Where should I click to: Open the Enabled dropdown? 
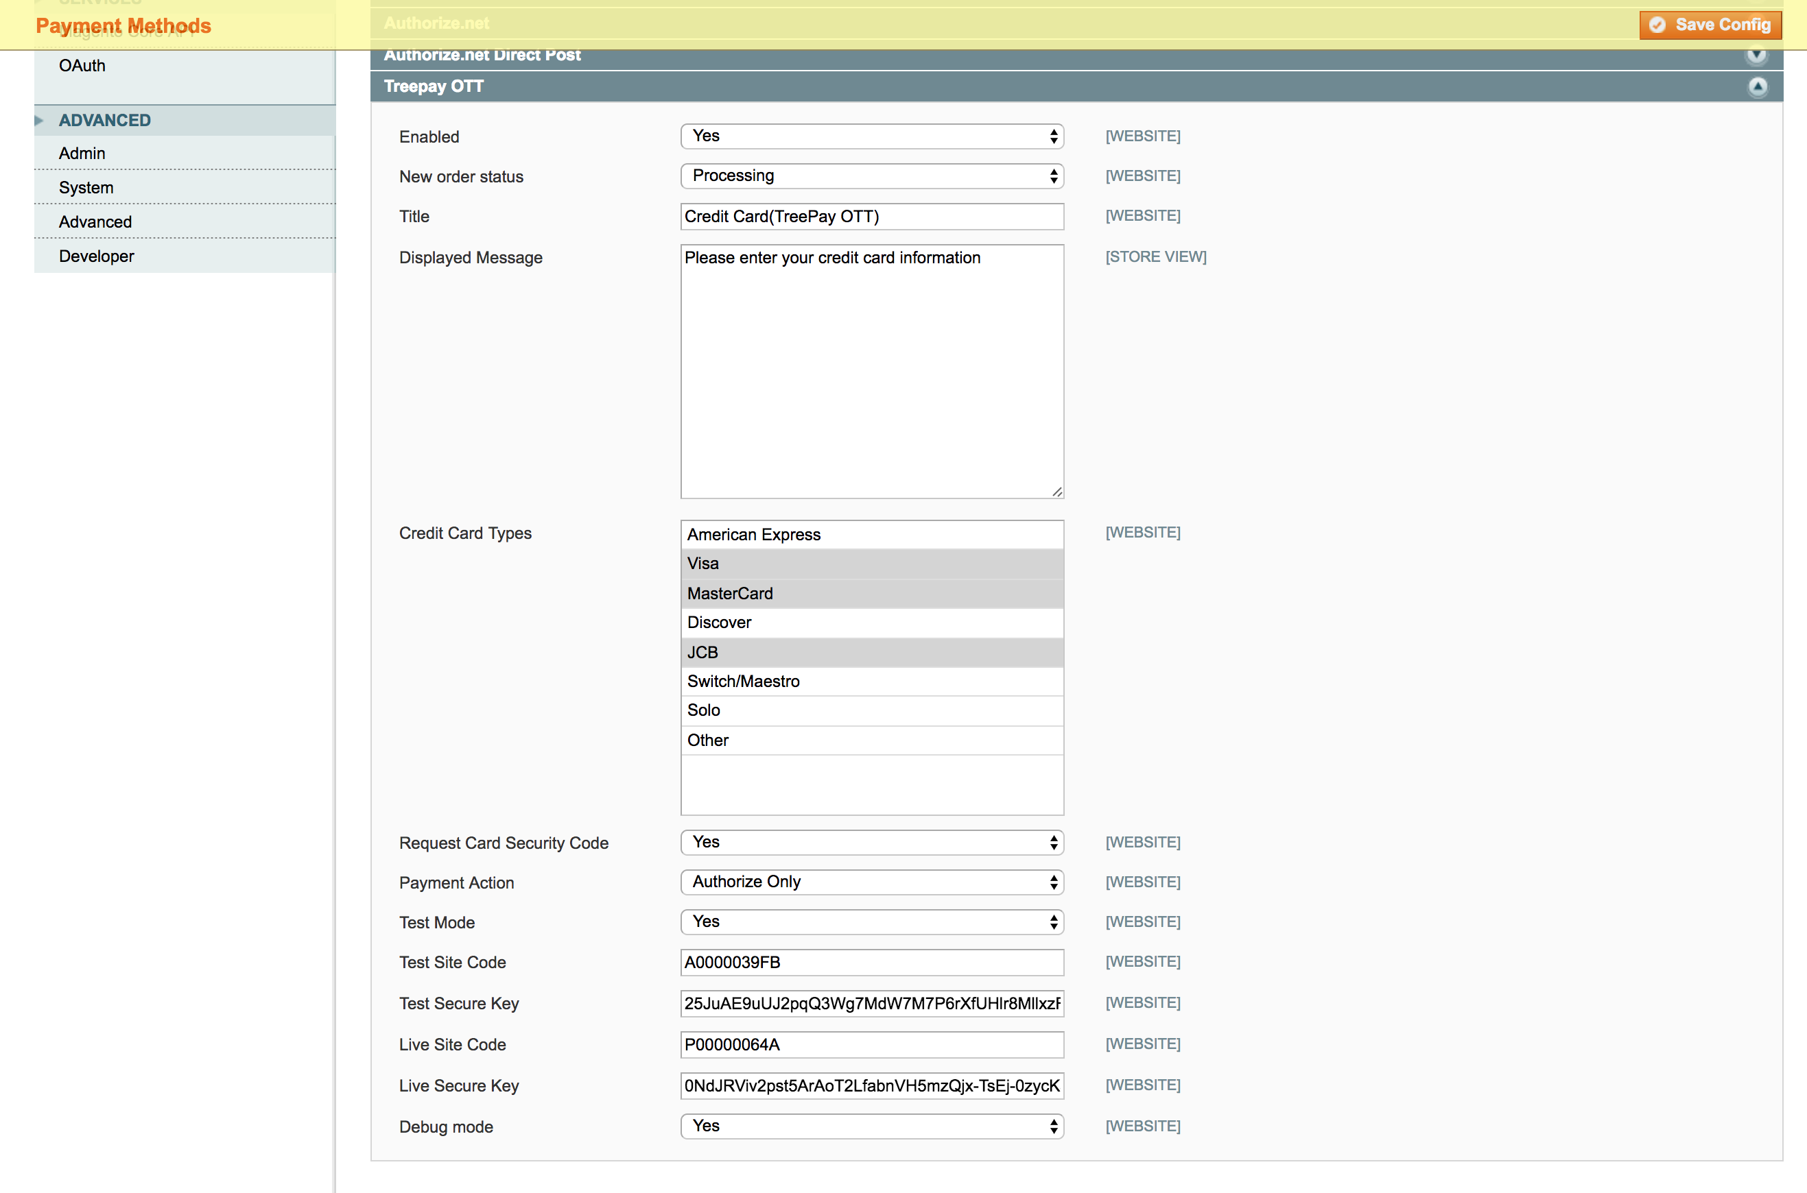click(871, 136)
